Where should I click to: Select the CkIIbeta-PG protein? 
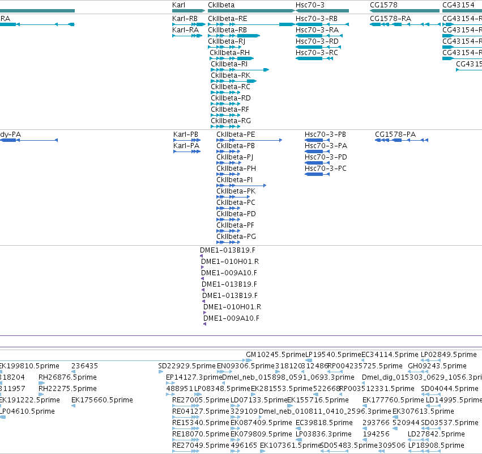tap(236, 237)
